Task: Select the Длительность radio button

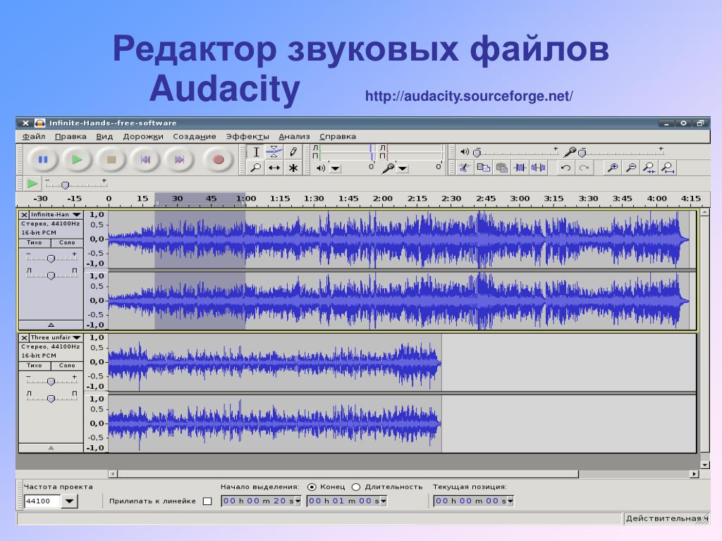Action: 356,487
